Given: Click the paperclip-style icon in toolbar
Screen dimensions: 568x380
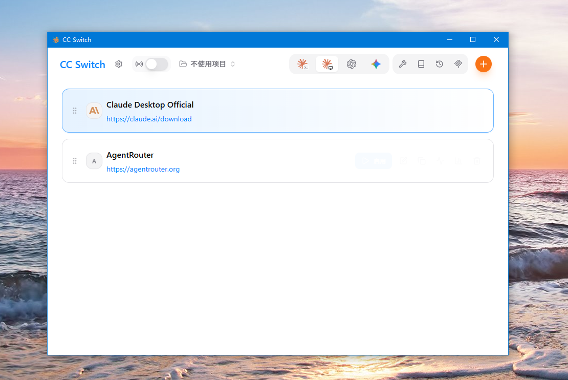Looking at the screenshot, I should [x=458, y=64].
